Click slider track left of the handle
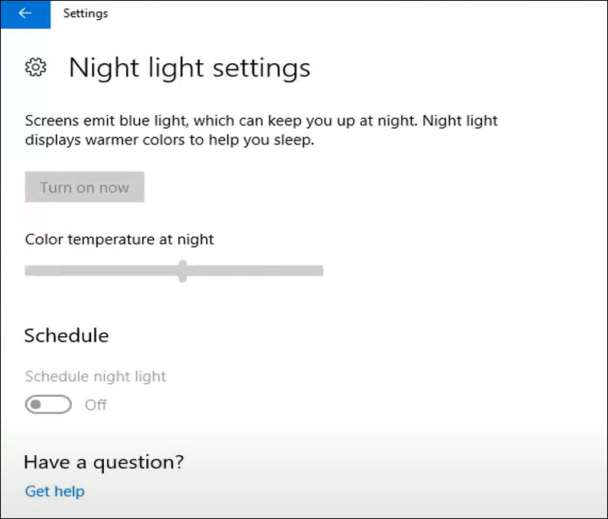 [x=104, y=271]
